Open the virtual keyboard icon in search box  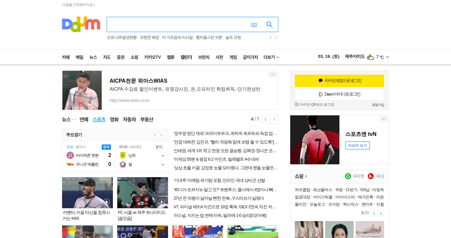point(254,25)
